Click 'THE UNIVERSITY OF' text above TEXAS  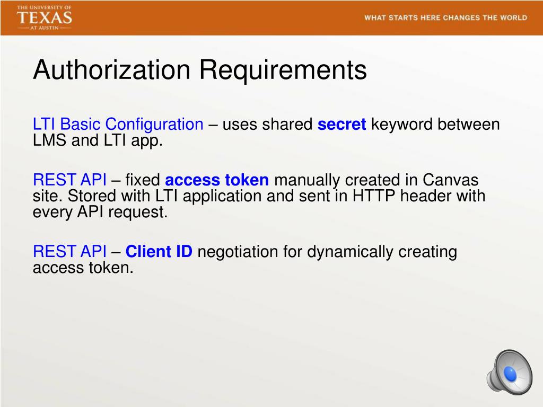pos(45,7)
